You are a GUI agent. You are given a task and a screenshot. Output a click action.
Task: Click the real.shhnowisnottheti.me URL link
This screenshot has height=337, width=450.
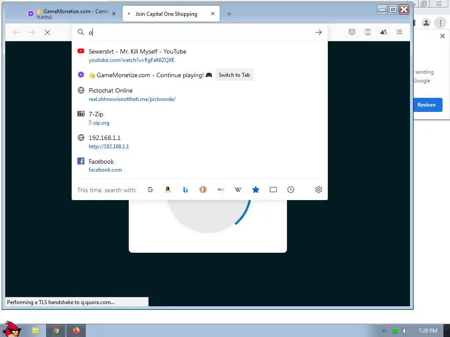pyautogui.click(x=132, y=99)
